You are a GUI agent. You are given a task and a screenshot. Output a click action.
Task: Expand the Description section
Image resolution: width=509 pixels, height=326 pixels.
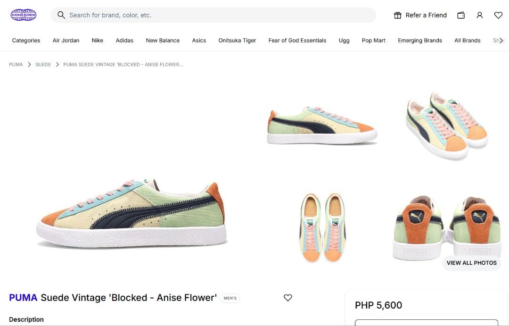(26, 319)
